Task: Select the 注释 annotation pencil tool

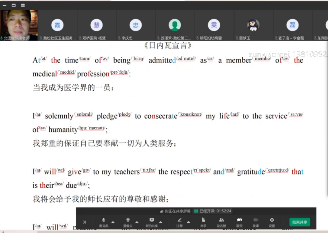Action: coord(180,222)
